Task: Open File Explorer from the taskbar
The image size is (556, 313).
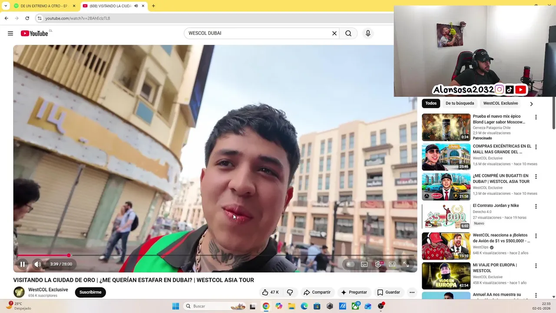Action: 291,306
